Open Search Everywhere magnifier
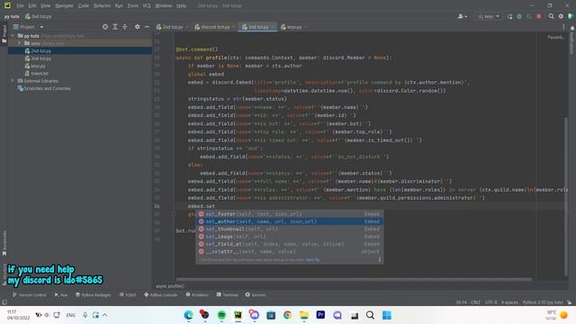The height and width of the screenshot is (324, 576). (551, 16)
